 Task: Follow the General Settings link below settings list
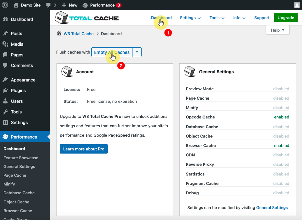272,208
